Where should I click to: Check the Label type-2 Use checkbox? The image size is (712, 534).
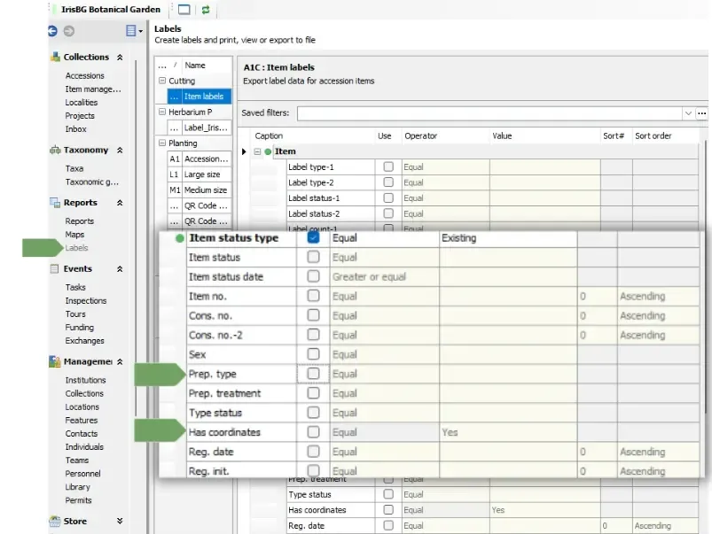tap(388, 182)
